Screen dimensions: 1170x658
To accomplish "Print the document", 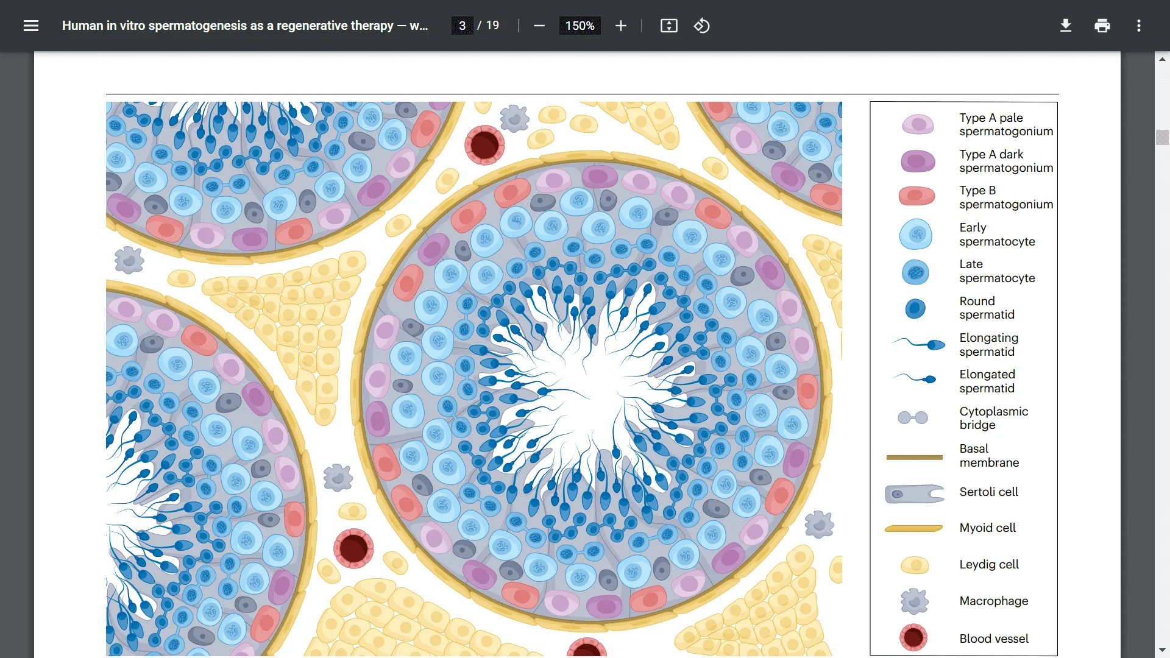I will point(1102,26).
